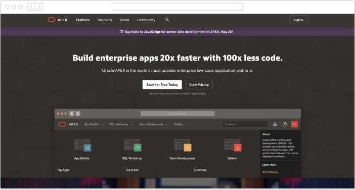Click the browser forward arrow button

click(39, 7)
